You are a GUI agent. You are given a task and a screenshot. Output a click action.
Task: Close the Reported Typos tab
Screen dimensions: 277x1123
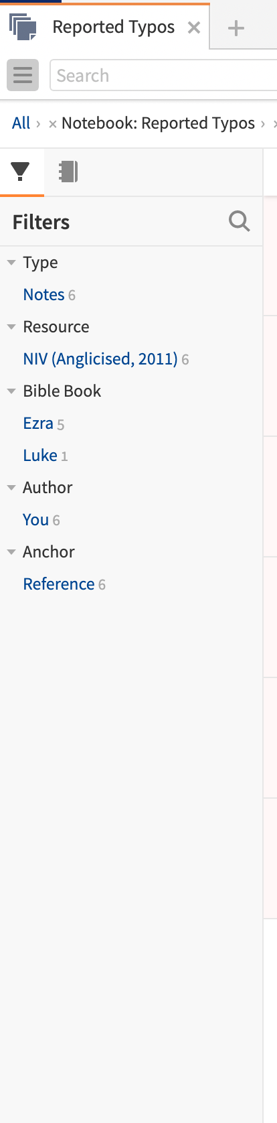[193, 27]
